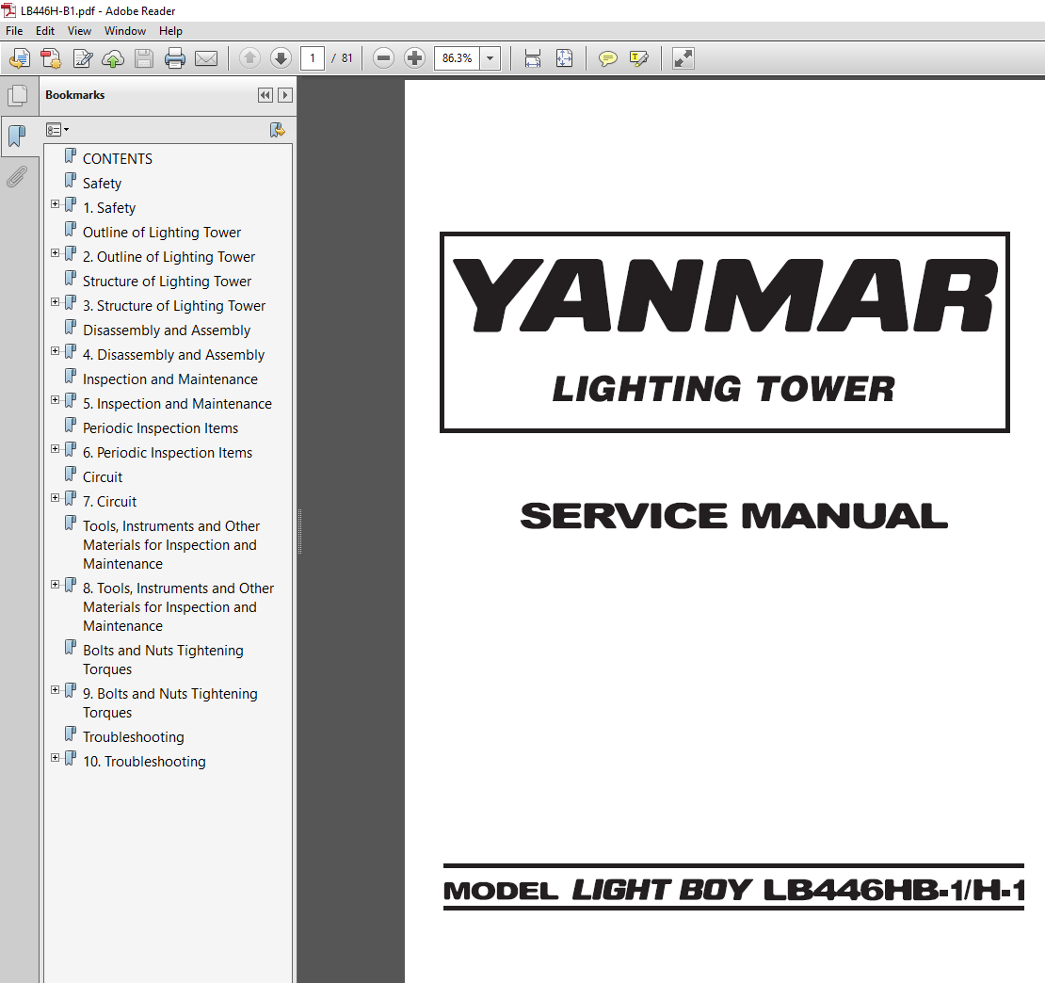Open the Edit menu
This screenshot has height=983, width=1045.
coord(44,31)
